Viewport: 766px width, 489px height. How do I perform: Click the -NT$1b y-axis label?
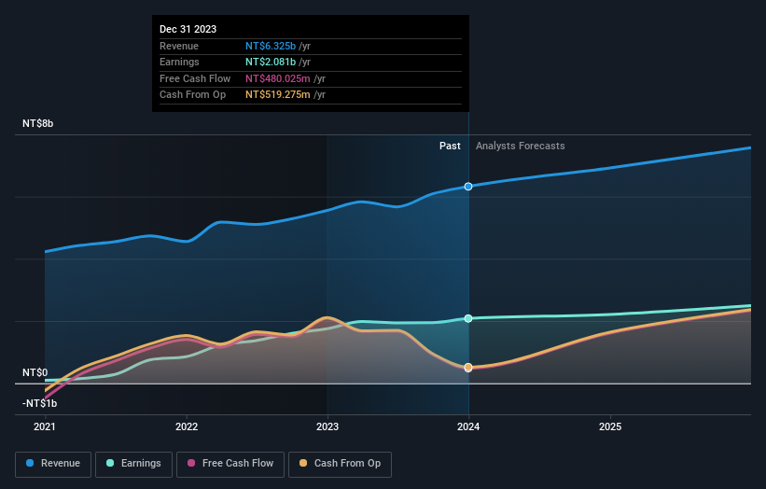point(39,403)
